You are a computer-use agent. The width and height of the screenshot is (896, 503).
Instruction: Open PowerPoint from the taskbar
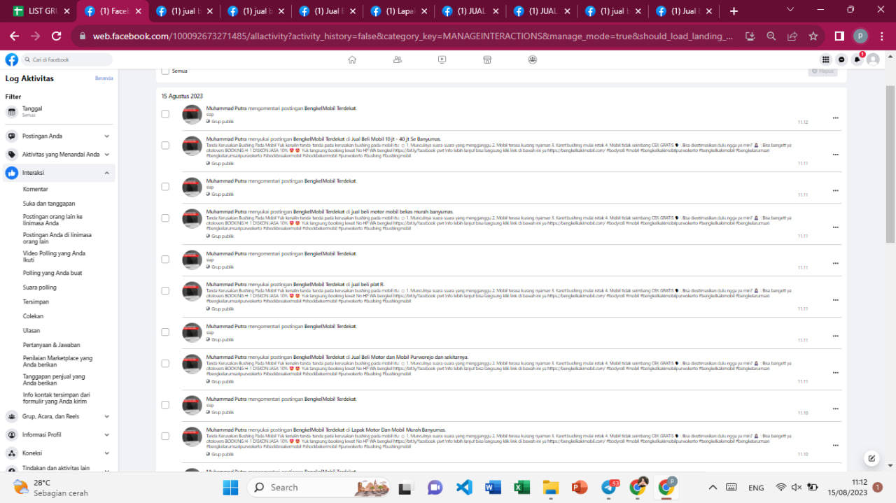tap(580, 488)
